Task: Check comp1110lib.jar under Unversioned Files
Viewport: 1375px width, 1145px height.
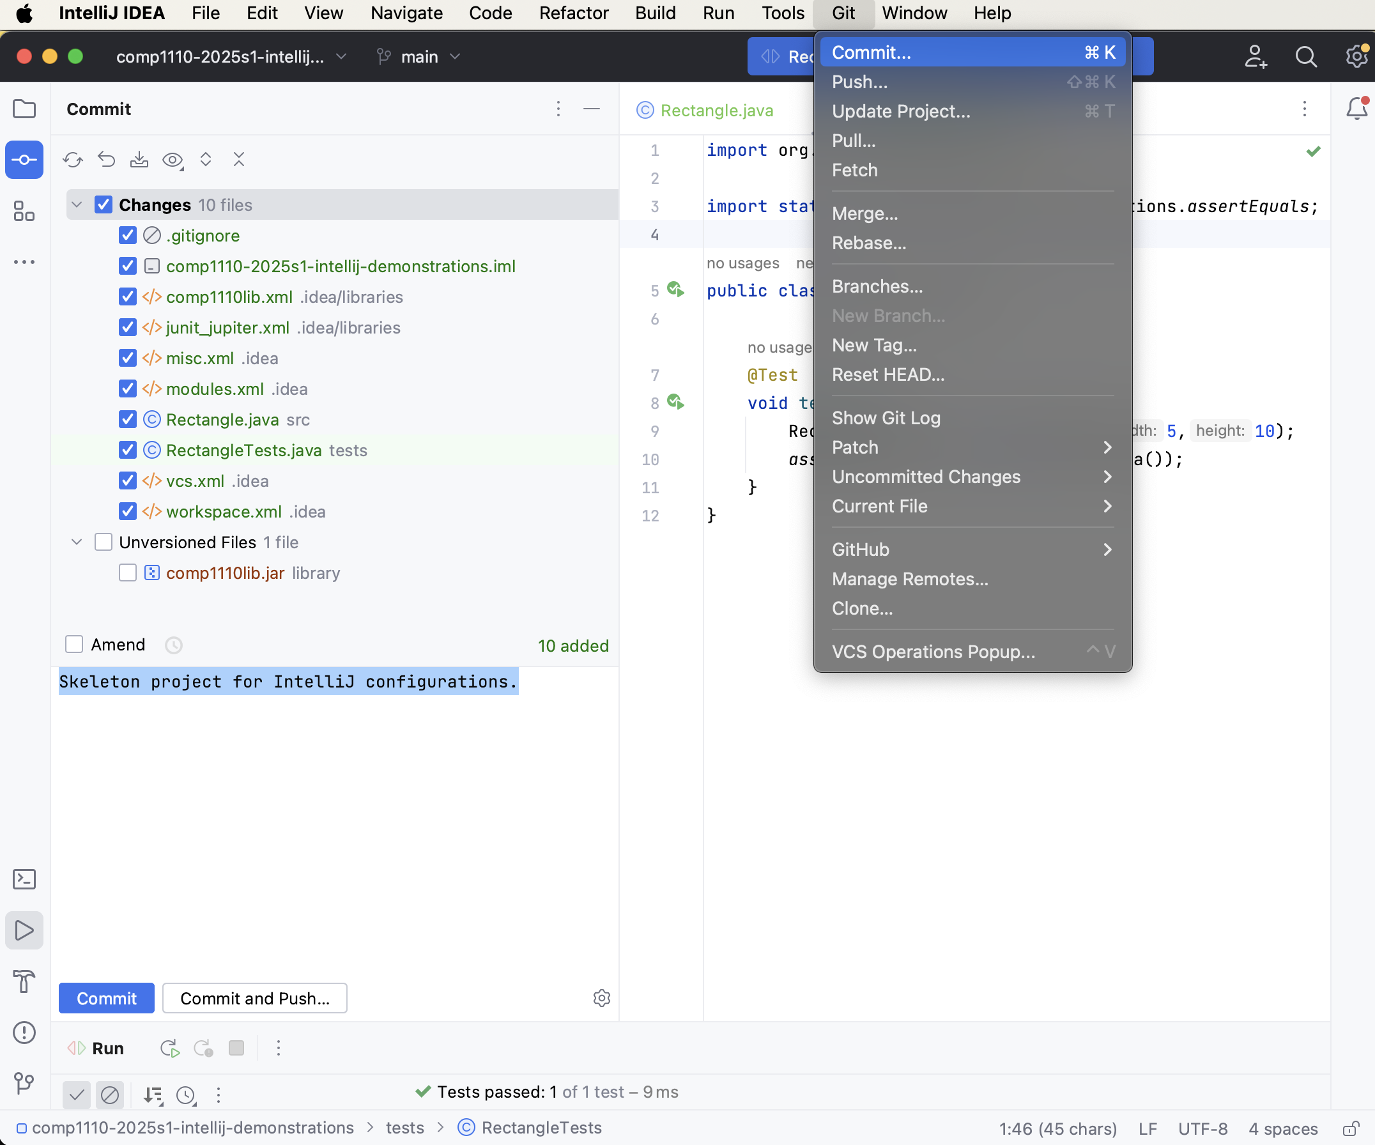Action: 128,573
